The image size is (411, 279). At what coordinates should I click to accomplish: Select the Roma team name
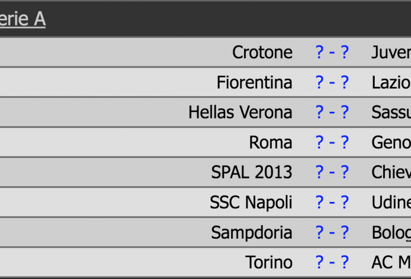[x=271, y=142]
